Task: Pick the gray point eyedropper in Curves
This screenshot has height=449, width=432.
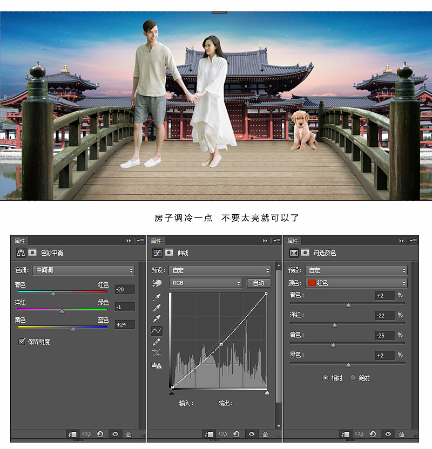Action: (157, 308)
